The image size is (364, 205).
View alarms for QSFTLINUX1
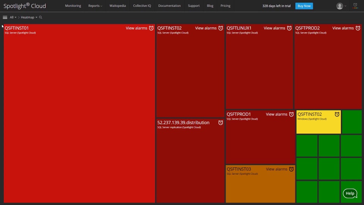[x=275, y=28]
